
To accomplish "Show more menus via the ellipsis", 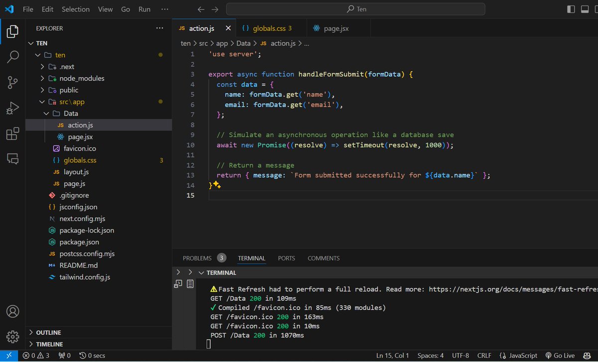I will coord(163,9).
